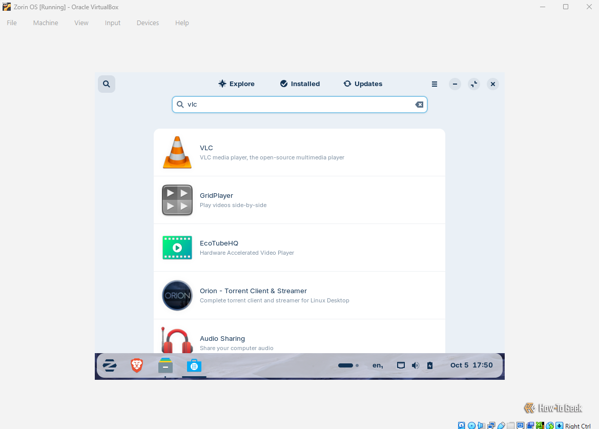Maximize the VirtualBox window
599x429 pixels.
click(x=566, y=7)
